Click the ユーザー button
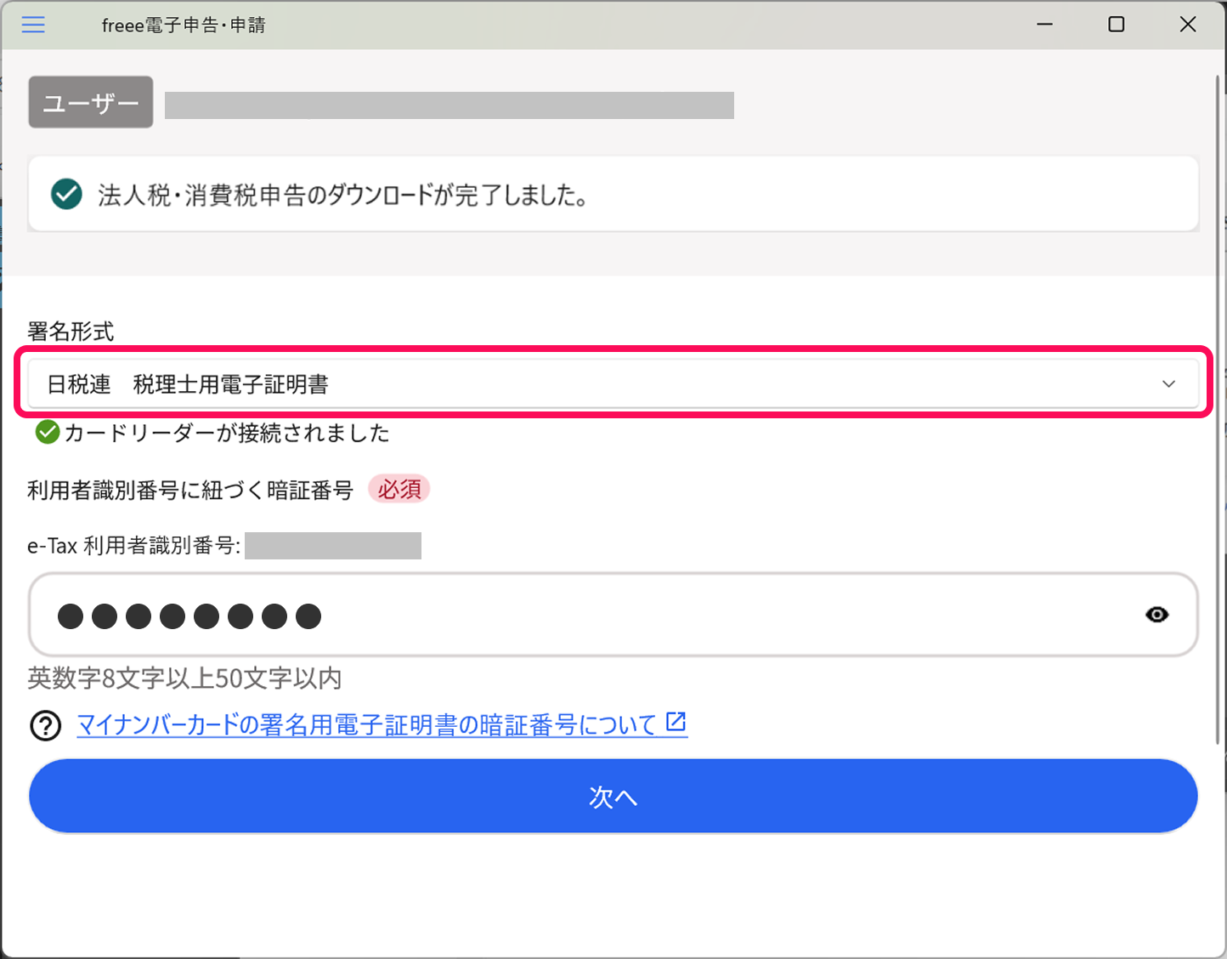 91,102
